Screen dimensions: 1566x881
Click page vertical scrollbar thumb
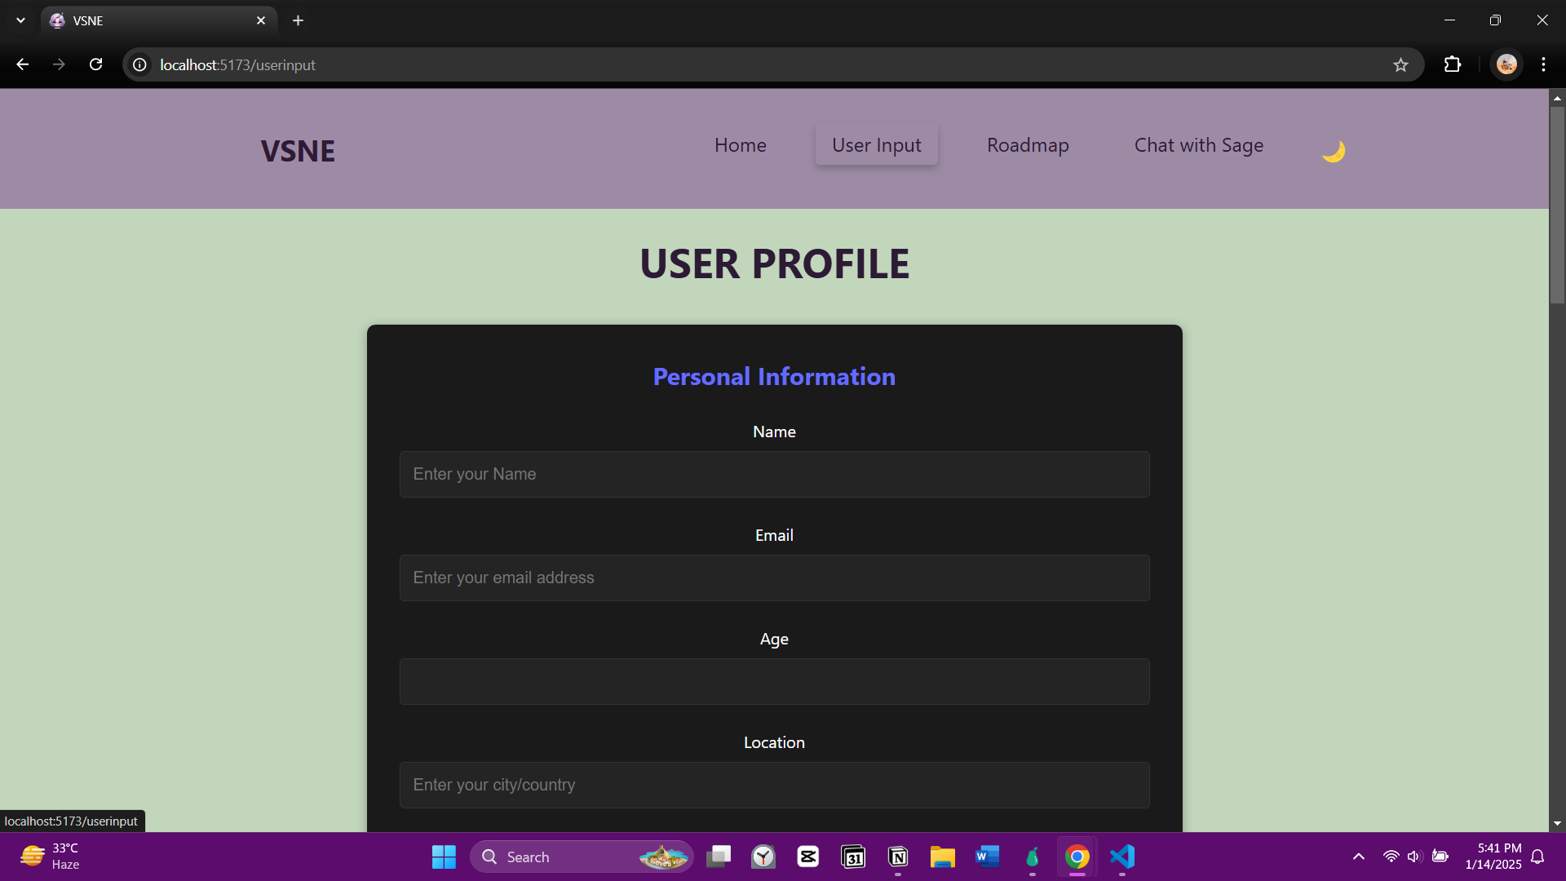click(1557, 204)
